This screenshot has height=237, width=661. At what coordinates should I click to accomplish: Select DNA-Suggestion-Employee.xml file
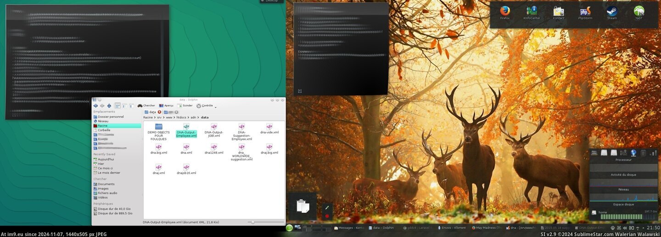241,132
